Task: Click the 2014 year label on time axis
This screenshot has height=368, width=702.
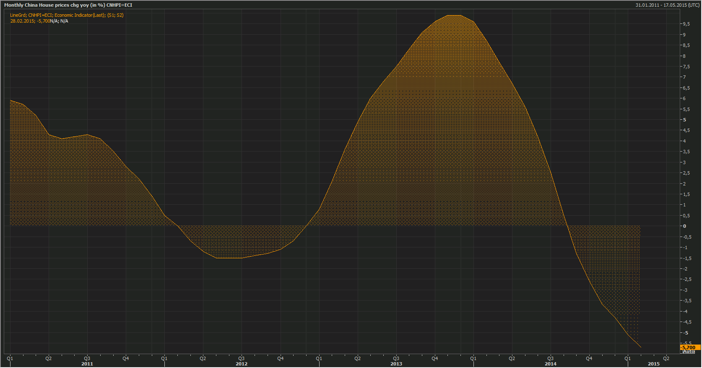Action: [x=551, y=364]
